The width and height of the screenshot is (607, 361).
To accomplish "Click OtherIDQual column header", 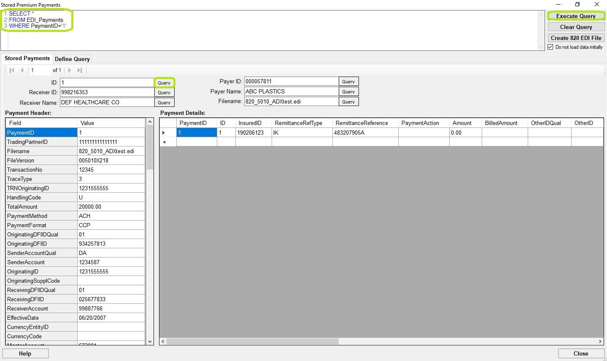I will pos(549,123).
